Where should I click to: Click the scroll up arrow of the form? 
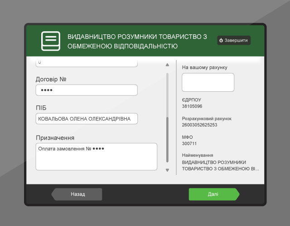pos(167,65)
